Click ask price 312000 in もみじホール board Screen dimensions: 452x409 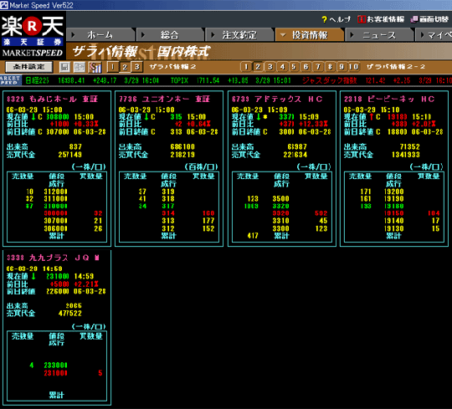click(x=55, y=192)
